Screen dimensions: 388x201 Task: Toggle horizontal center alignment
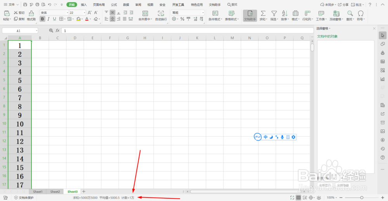tap(113, 19)
